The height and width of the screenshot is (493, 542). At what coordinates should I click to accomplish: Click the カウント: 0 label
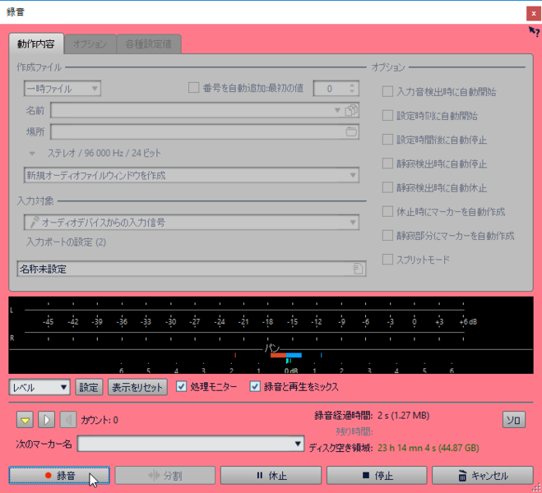(100, 420)
